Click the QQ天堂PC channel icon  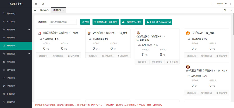pos(139,33)
